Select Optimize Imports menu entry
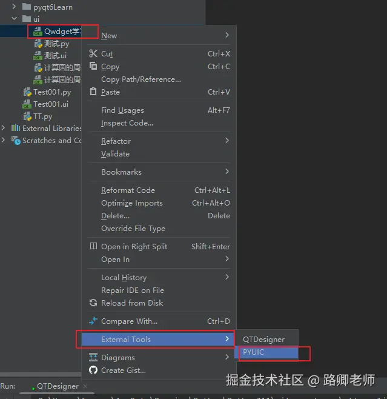This screenshot has height=399, width=387. pos(159,203)
